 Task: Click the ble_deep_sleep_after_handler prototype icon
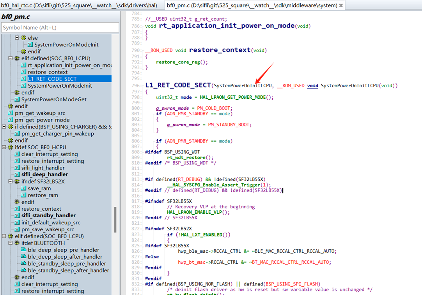tap(24, 257)
